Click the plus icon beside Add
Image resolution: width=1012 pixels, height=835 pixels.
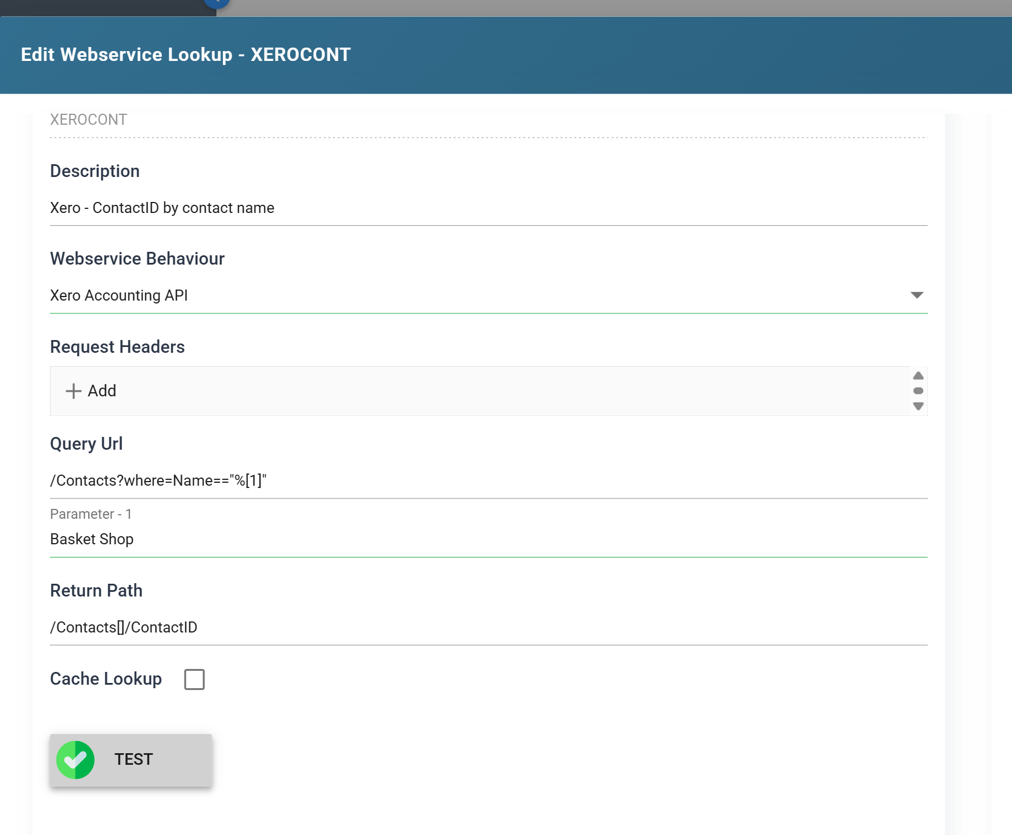[74, 391]
